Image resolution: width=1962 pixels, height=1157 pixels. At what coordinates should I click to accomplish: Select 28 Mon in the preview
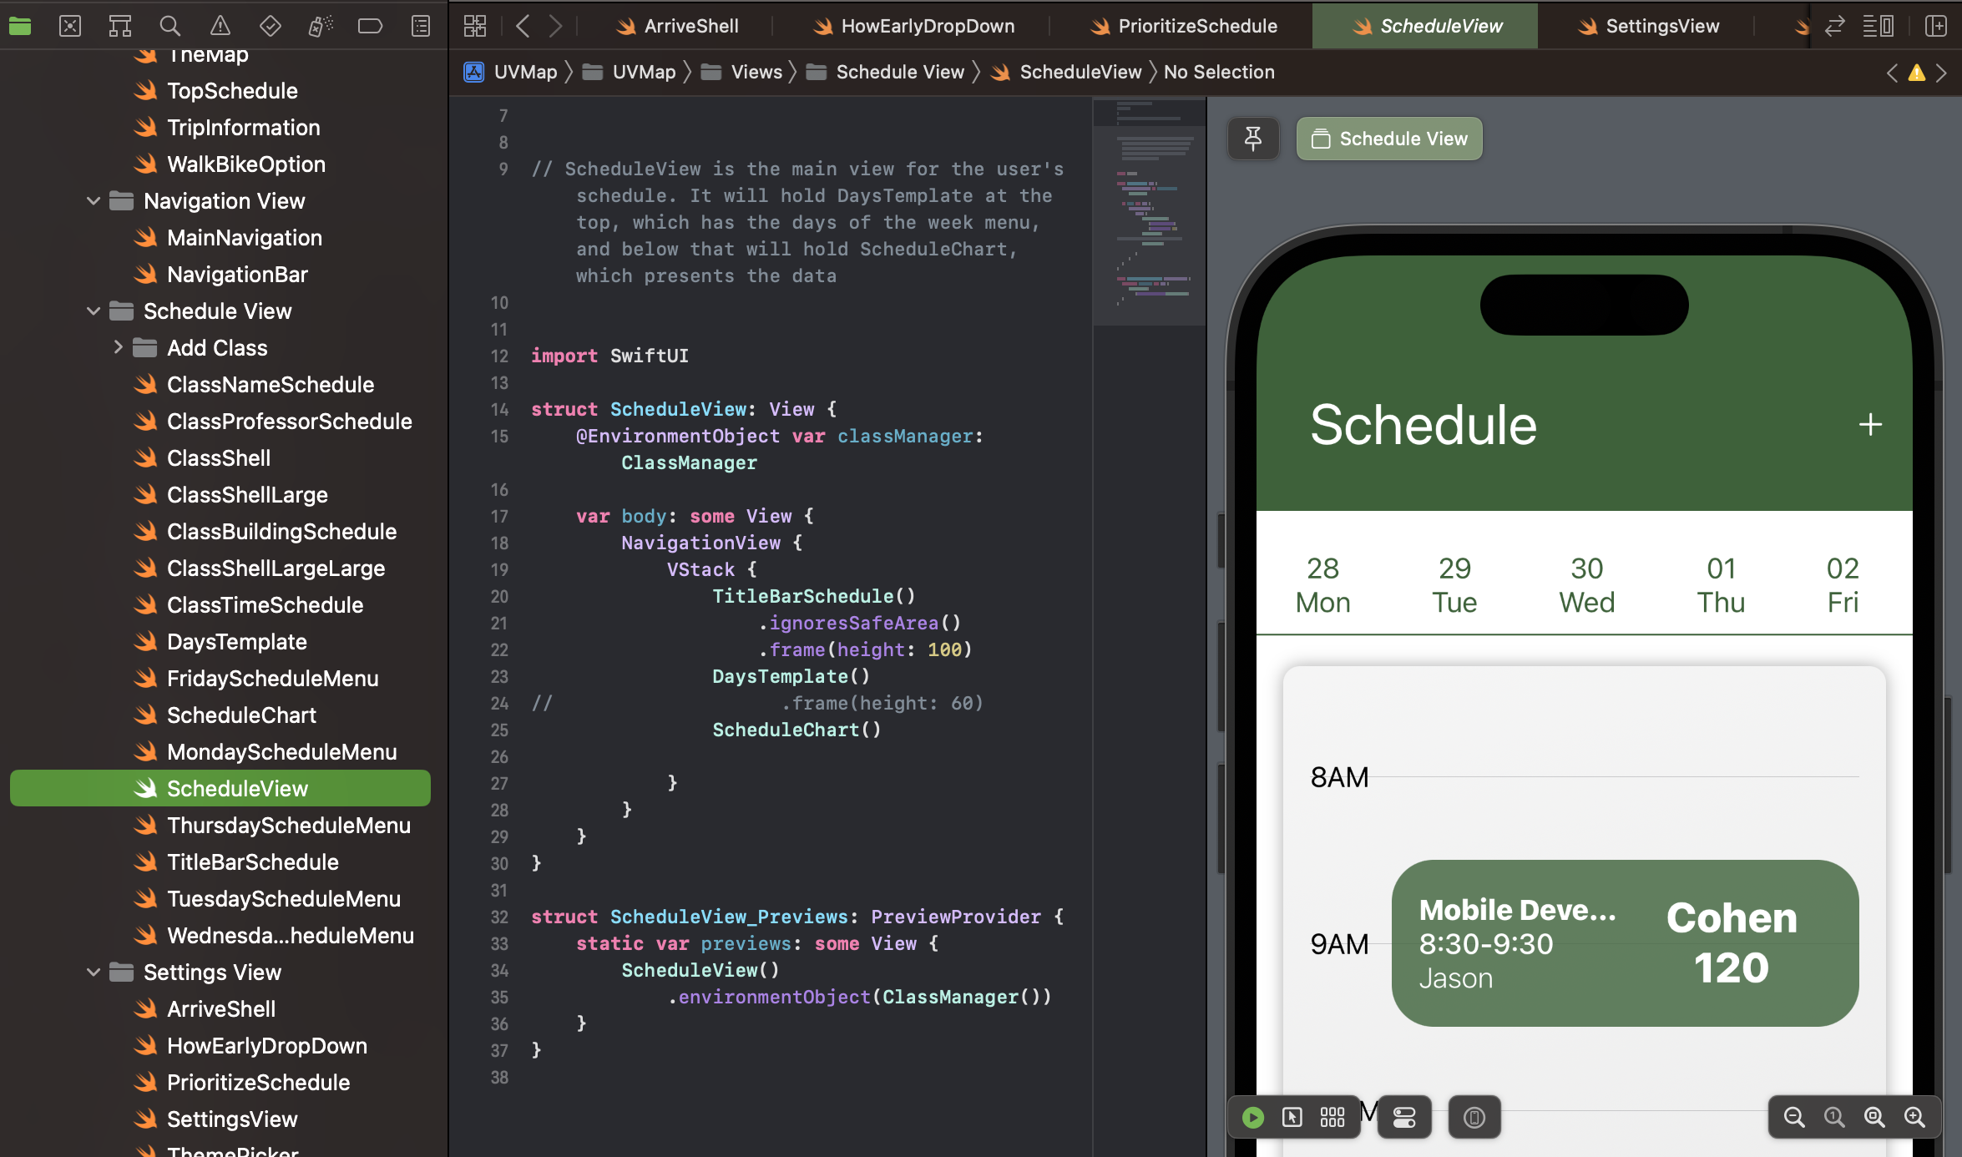coord(1322,585)
